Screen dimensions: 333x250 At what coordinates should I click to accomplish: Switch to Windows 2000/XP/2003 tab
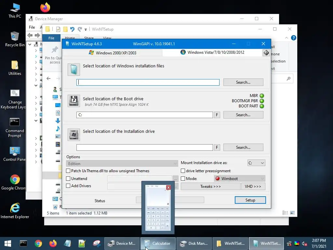click(113, 53)
